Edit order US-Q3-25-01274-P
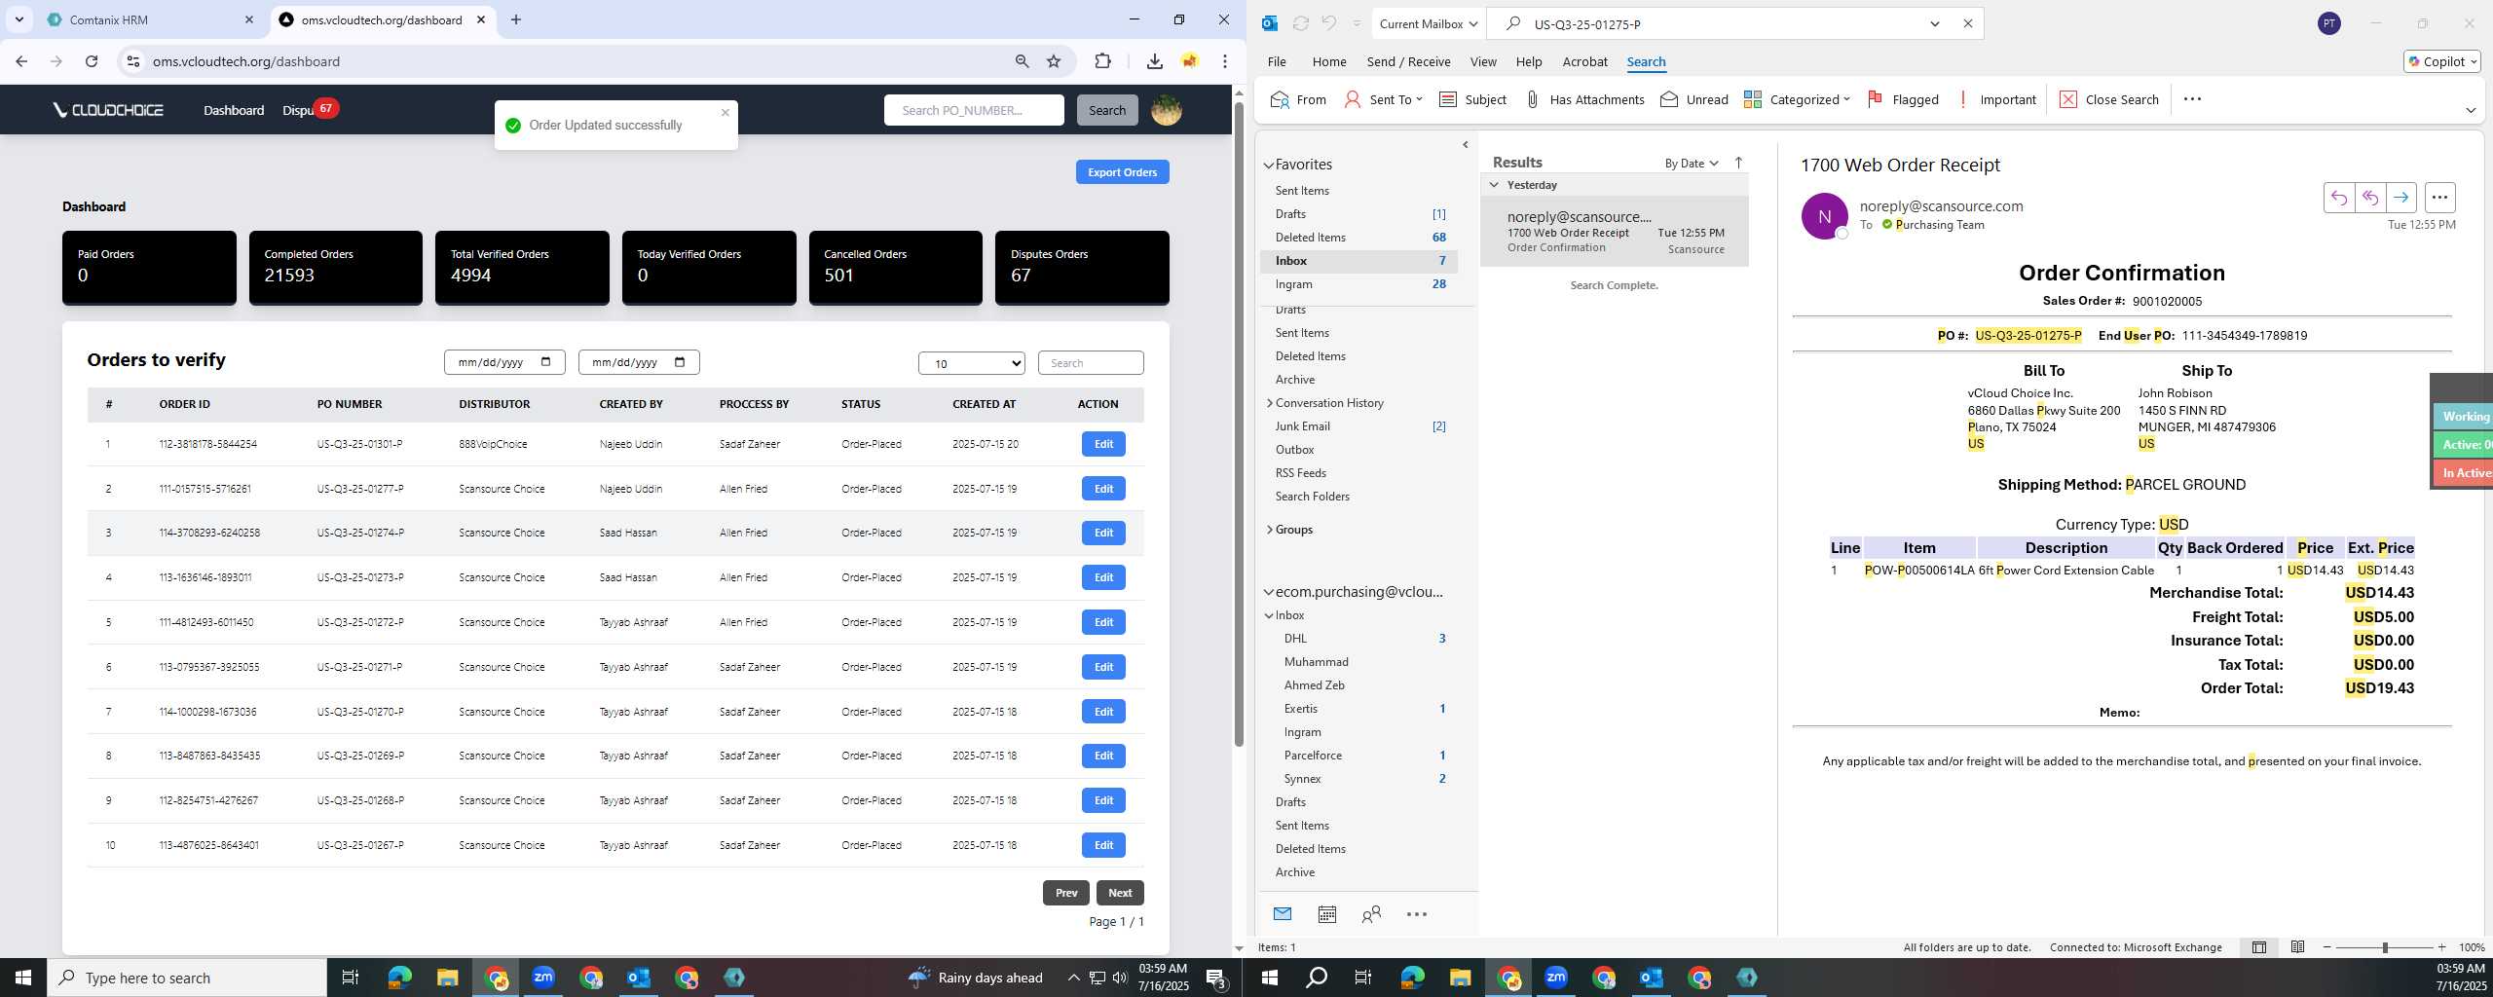 click(1103, 533)
